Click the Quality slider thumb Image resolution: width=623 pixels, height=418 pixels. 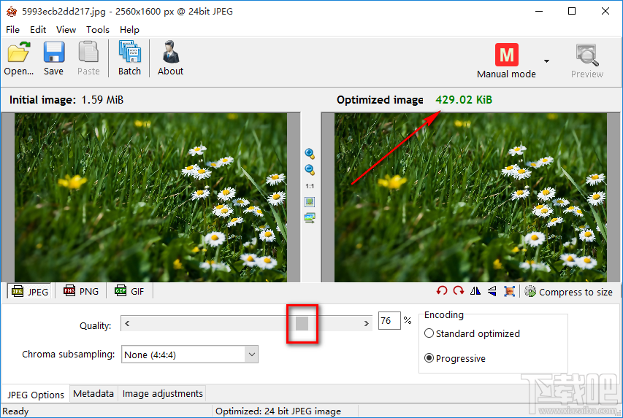(302, 323)
